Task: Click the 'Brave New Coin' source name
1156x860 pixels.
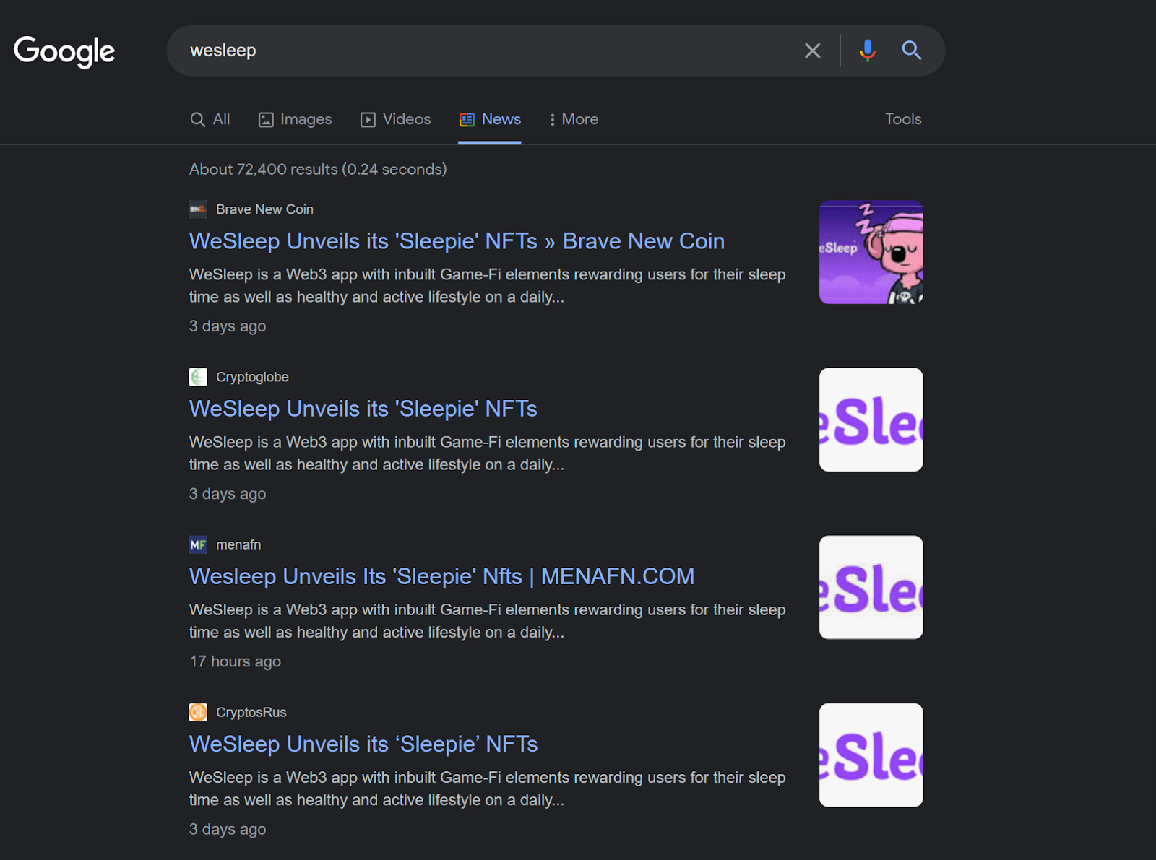Action: pos(264,209)
